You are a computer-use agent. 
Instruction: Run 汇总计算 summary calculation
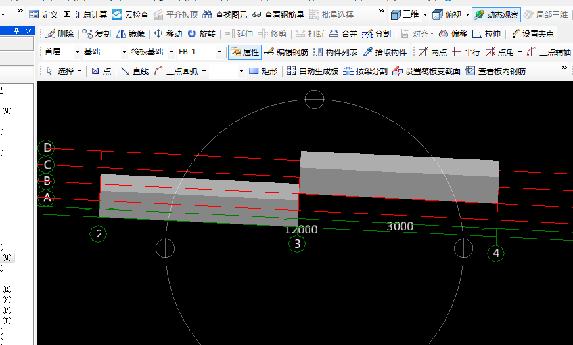pyautogui.click(x=85, y=14)
